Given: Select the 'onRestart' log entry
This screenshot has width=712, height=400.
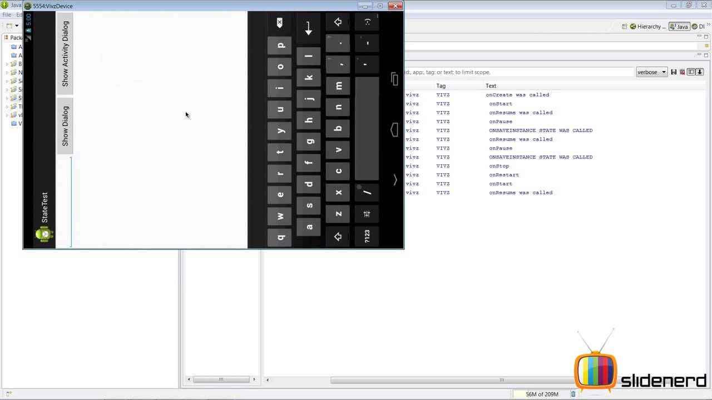Looking at the screenshot, I should tap(504, 174).
